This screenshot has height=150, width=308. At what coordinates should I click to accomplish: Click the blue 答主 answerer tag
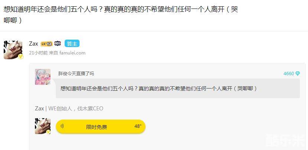tap(72, 44)
